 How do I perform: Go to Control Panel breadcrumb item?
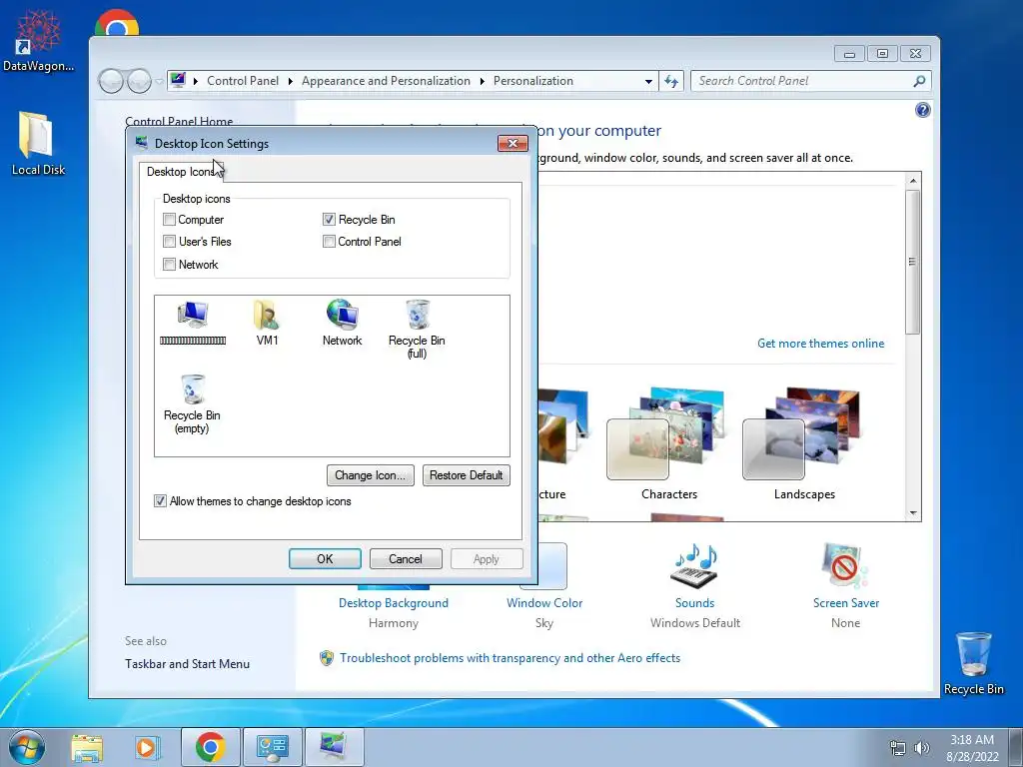click(243, 81)
